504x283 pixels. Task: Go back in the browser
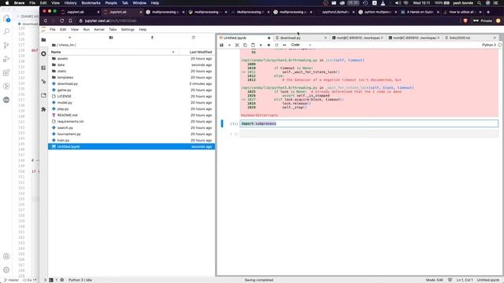coord(46,21)
